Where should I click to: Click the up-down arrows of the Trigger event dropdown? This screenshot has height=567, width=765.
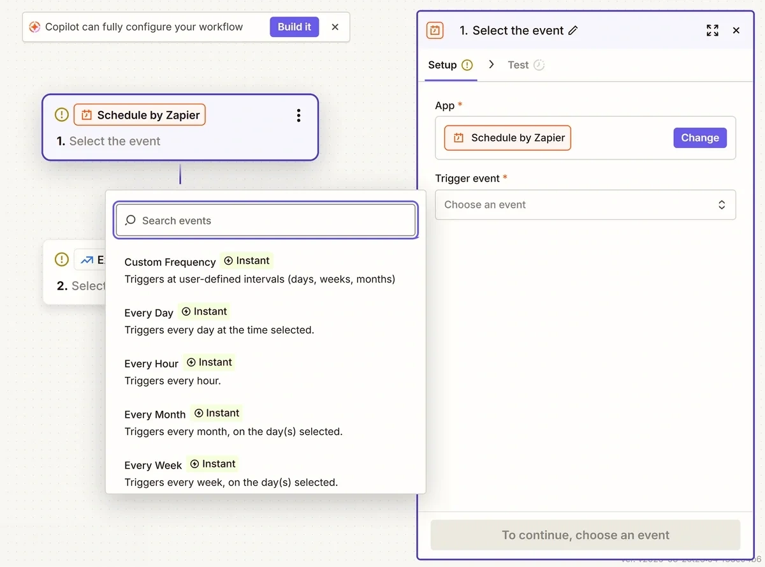click(x=722, y=205)
